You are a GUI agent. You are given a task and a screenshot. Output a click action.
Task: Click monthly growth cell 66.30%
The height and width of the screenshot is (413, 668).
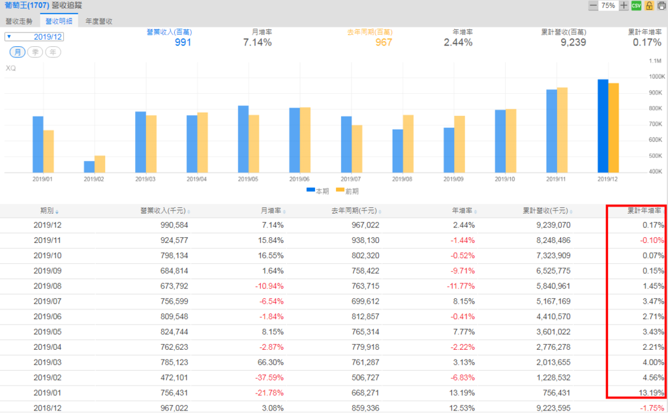point(271,362)
